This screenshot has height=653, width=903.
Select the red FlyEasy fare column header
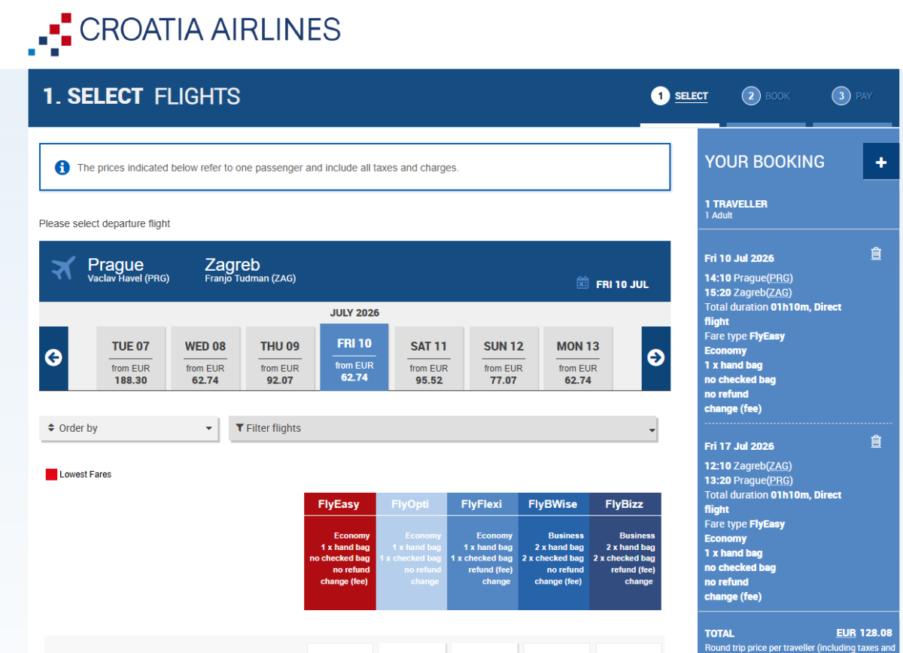339,504
